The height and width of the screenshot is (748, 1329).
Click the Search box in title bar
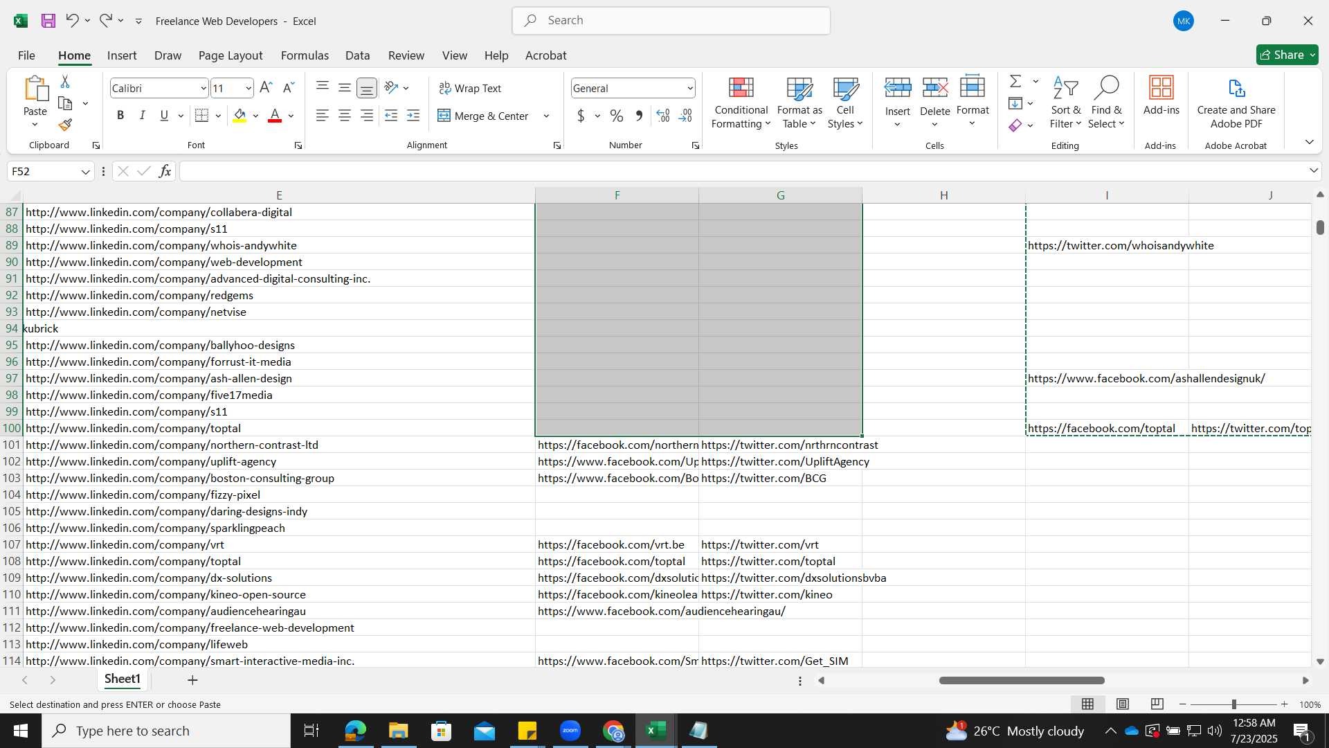[671, 21]
